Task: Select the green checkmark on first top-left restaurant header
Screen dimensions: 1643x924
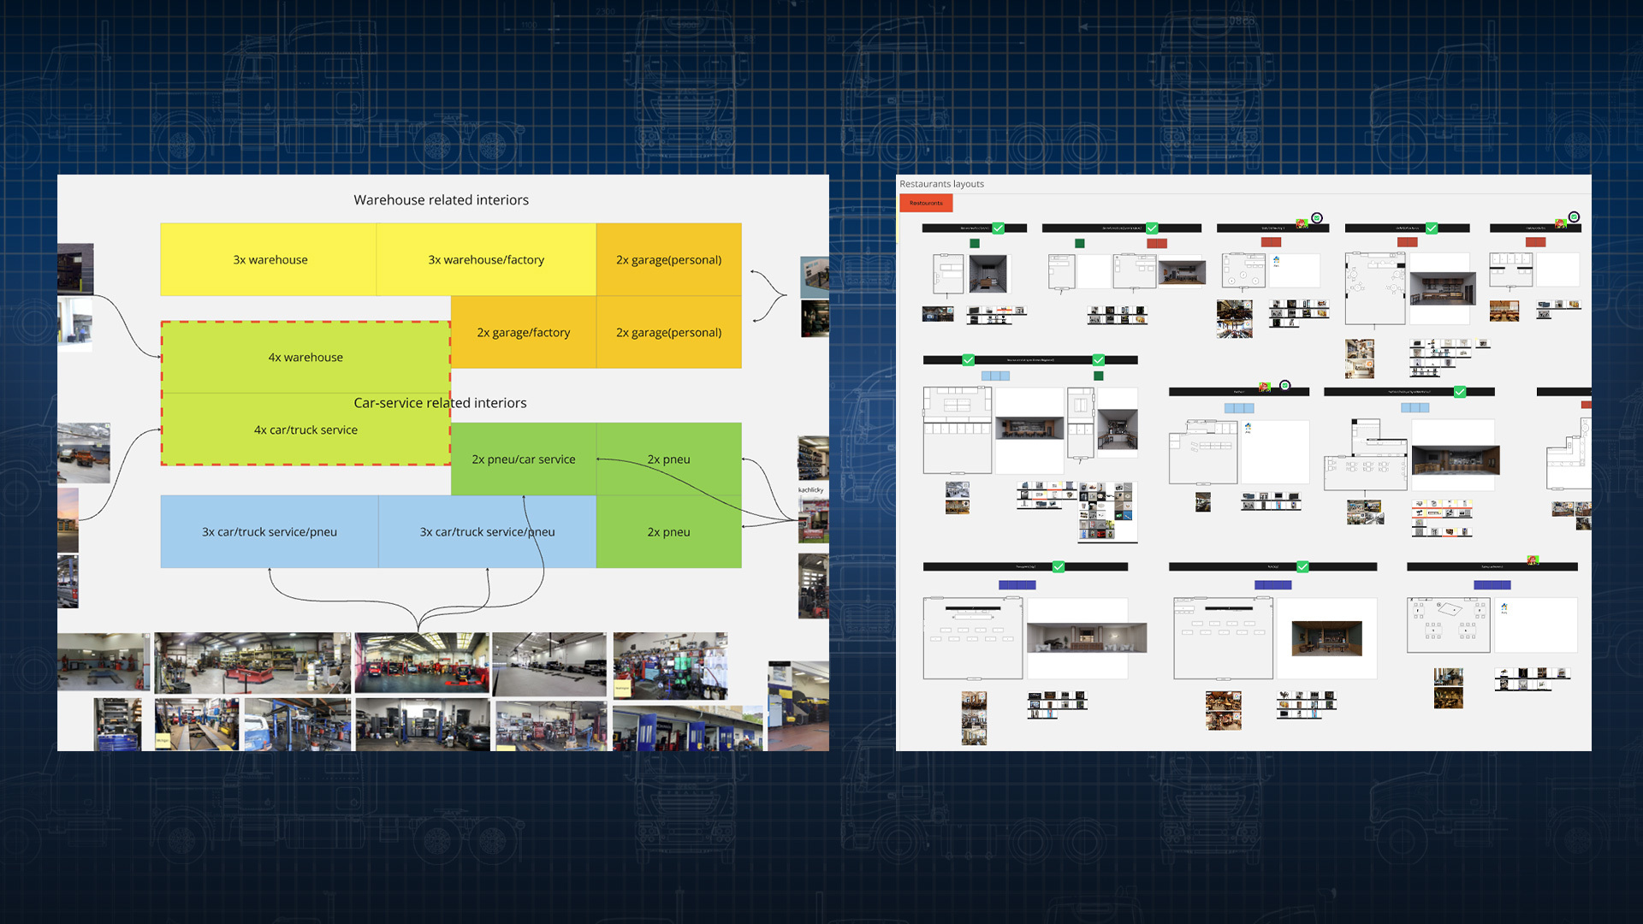Action: coord(998,228)
